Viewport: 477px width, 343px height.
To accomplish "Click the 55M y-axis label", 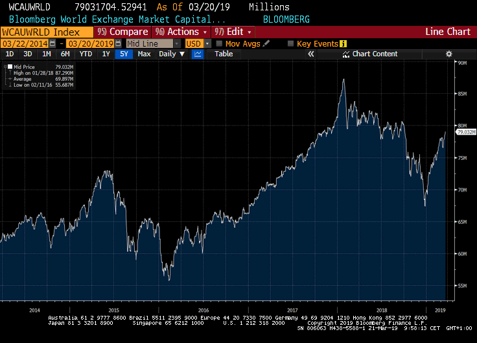I will [x=462, y=286].
